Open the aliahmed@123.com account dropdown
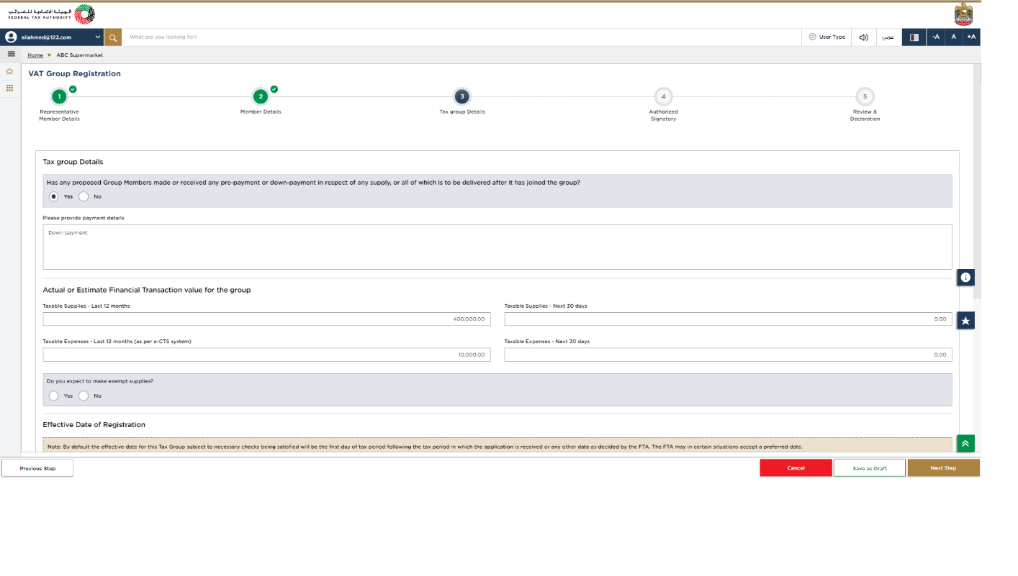The width and height of the screenshot is (1018, 576). point(53,37)
